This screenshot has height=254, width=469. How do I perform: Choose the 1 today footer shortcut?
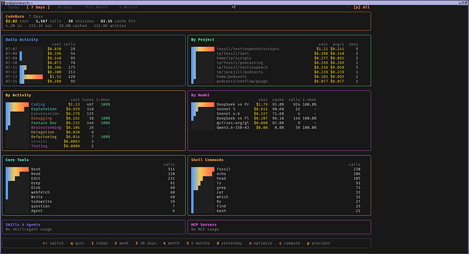(x=99, y=243)
